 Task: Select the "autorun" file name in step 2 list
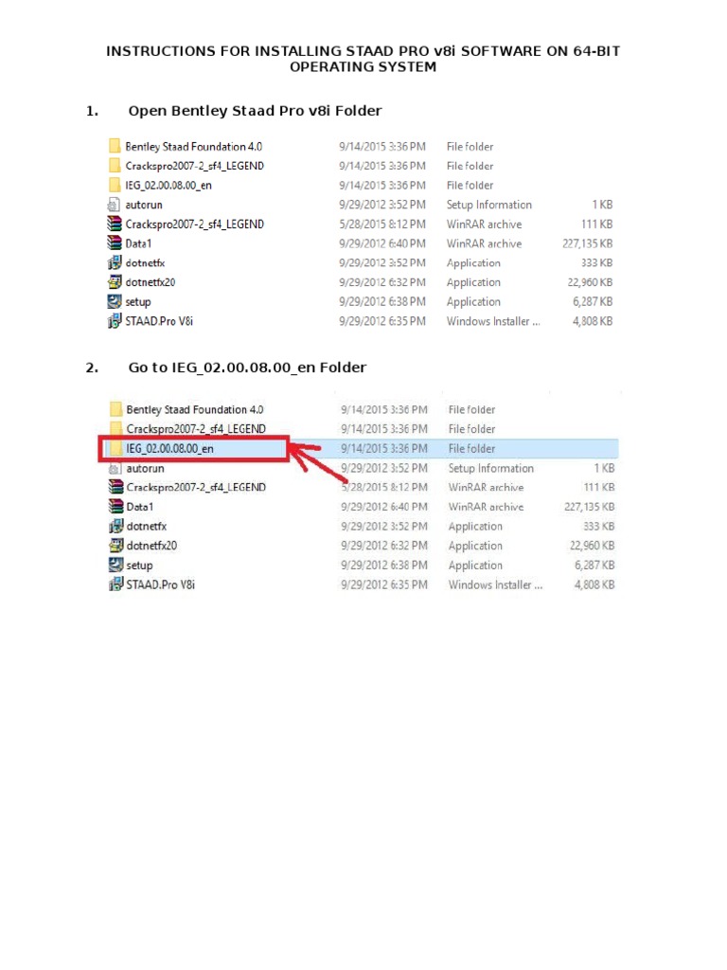pyautogui.click(x=145, y=468)
